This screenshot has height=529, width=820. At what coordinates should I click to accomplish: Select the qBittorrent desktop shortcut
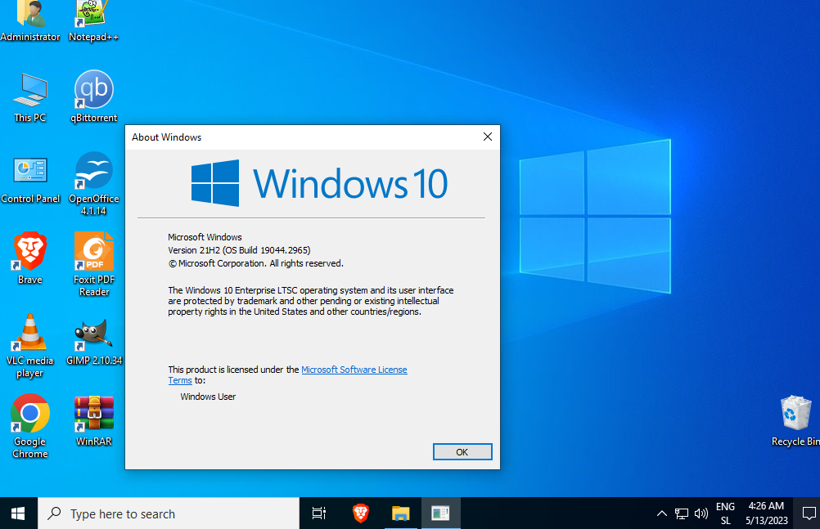tap(93, 96)
